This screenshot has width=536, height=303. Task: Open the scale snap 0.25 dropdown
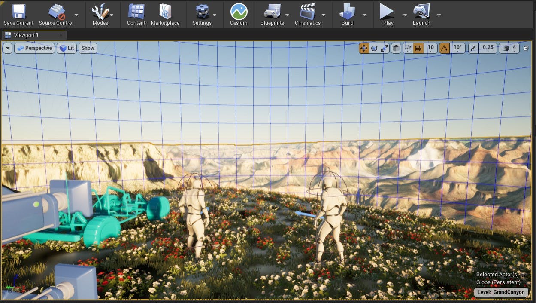point(488,48)
